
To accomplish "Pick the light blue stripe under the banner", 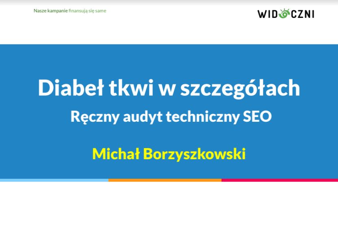I will [54, 180].
